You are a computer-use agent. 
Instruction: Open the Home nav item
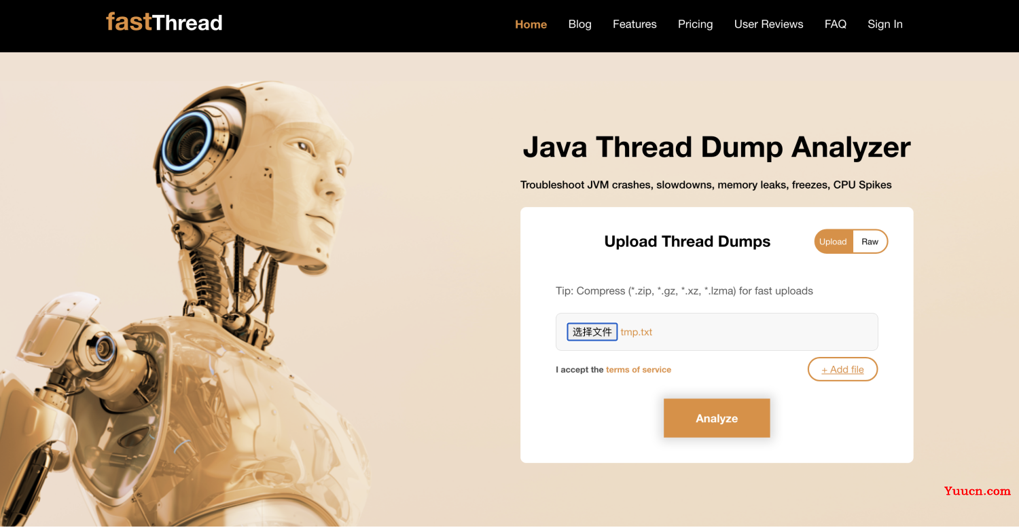point(531,24)
